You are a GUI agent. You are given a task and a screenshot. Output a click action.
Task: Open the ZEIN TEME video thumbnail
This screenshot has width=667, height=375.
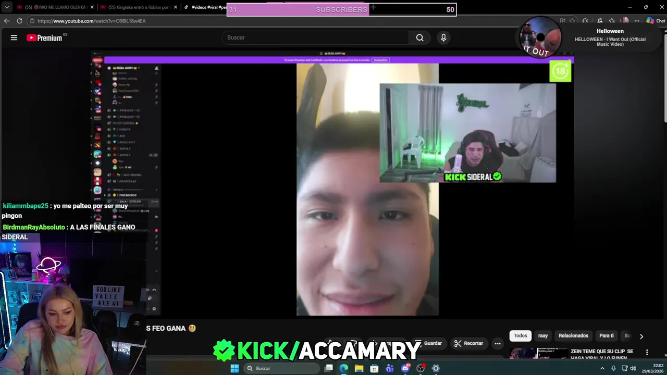[x=538, y=354]
